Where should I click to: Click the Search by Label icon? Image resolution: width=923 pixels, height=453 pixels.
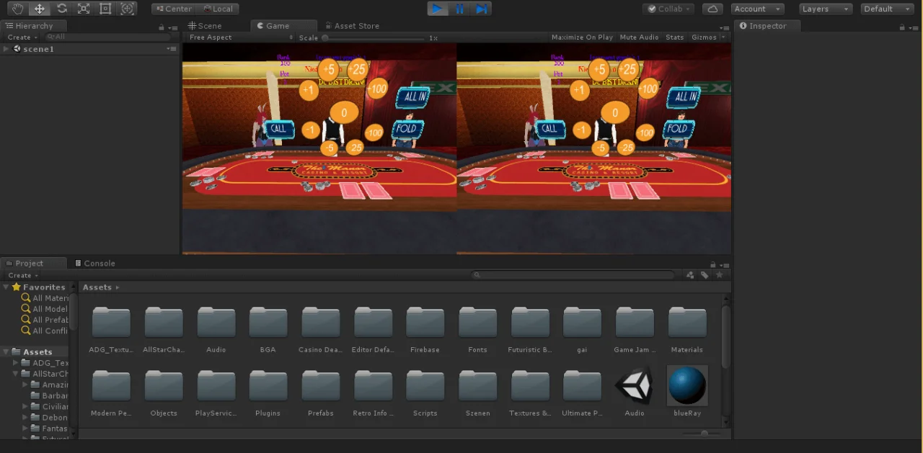[705, 275]
